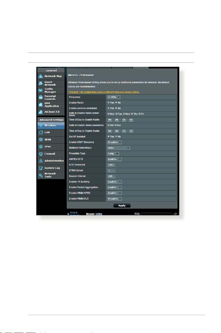Screen dimensions: 221x333
Task: Click the RTS Threshold input field
Action: 111,165
